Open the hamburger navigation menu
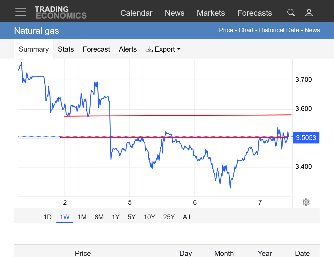 click(21, 12)
